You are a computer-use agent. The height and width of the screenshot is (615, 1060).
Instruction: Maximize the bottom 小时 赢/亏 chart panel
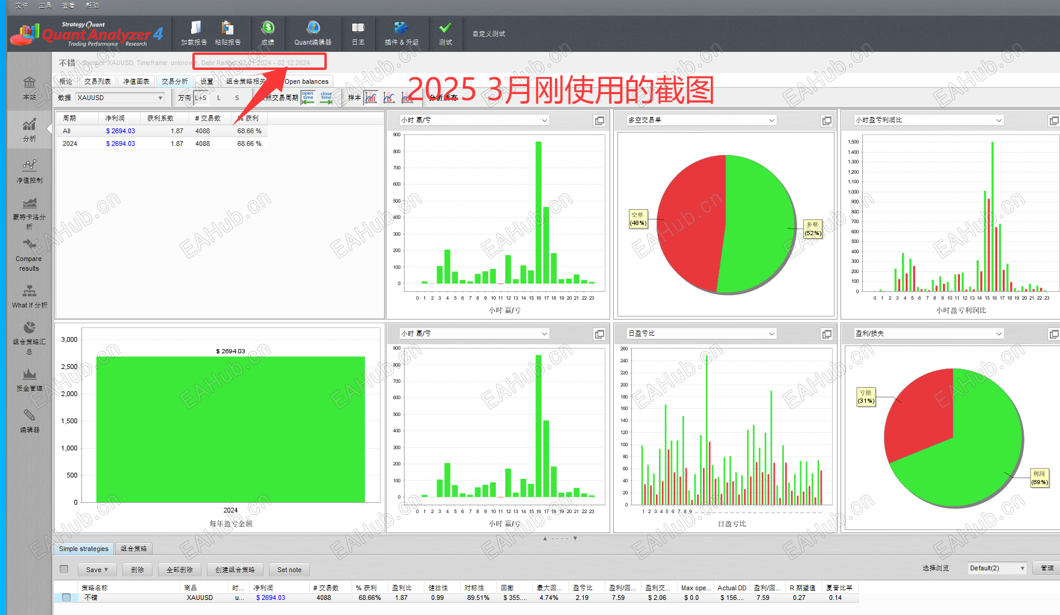click(x=599, y=334)
